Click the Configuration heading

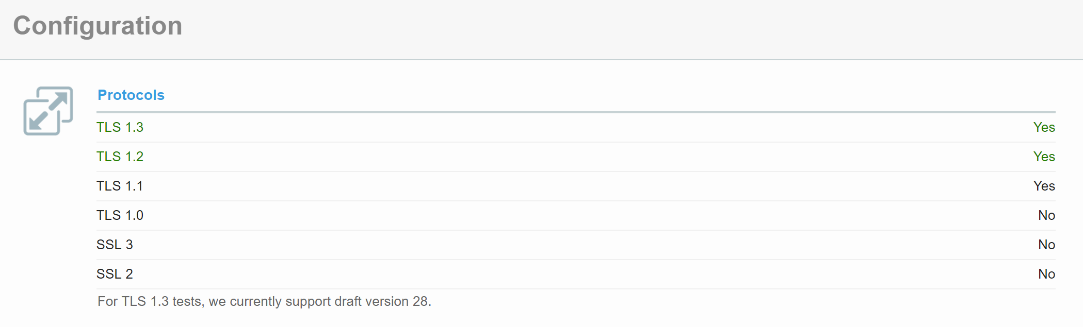click(98, 26)
